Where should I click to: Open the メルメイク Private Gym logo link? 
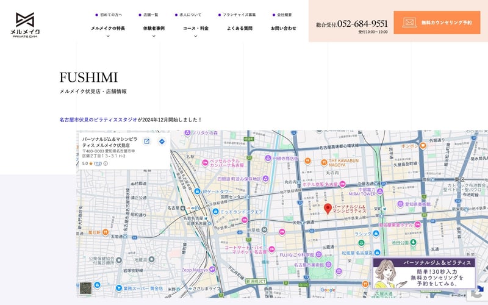click(25, 25)
